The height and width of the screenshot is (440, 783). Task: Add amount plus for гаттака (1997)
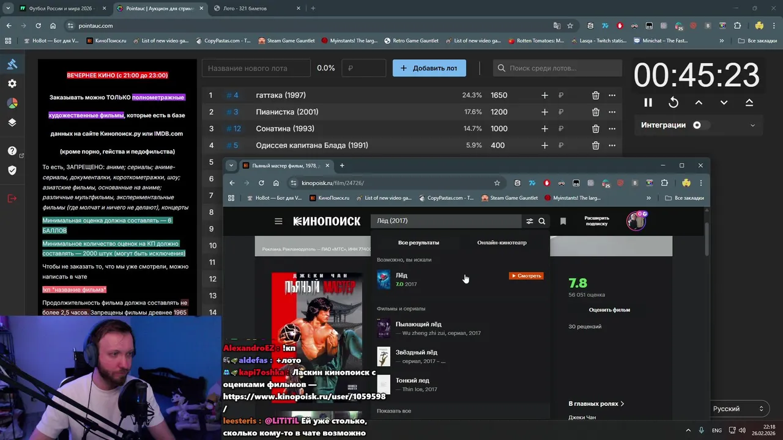544,95
